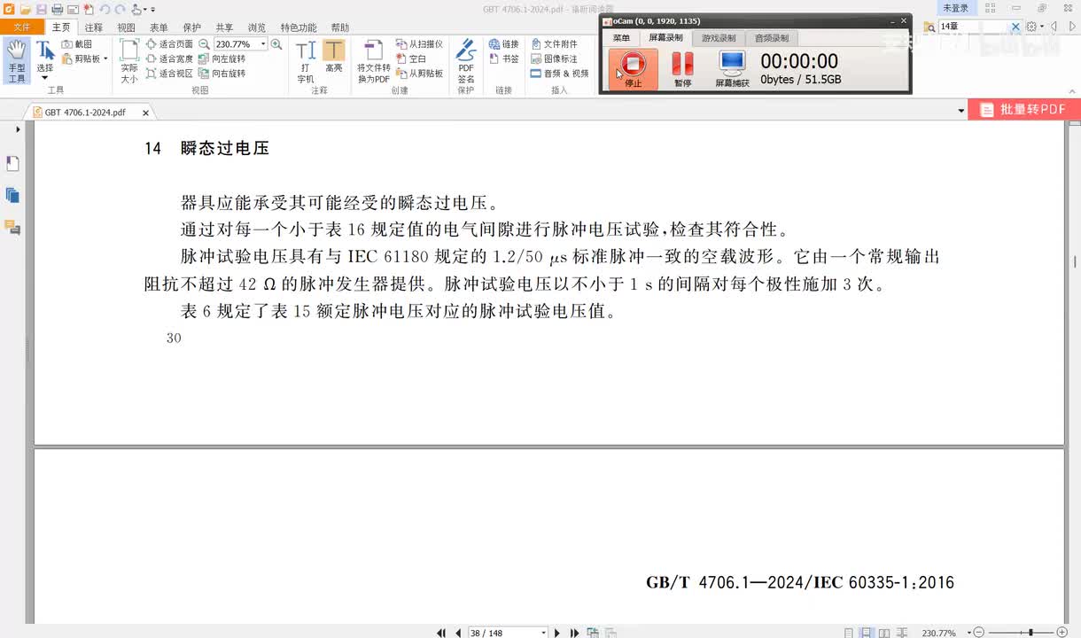Open the zoom percentage dropdown in ribbon
The image size is (1081, 638).
pyautogui.click(x=262, y=44)
